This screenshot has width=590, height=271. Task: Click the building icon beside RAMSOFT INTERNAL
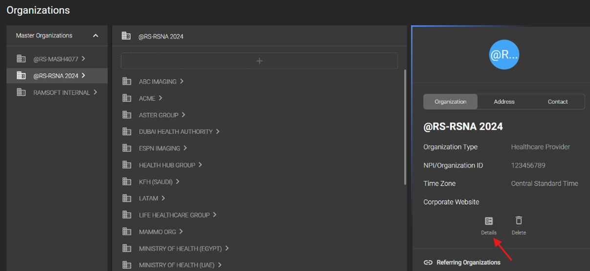click(x=21, y=92)
